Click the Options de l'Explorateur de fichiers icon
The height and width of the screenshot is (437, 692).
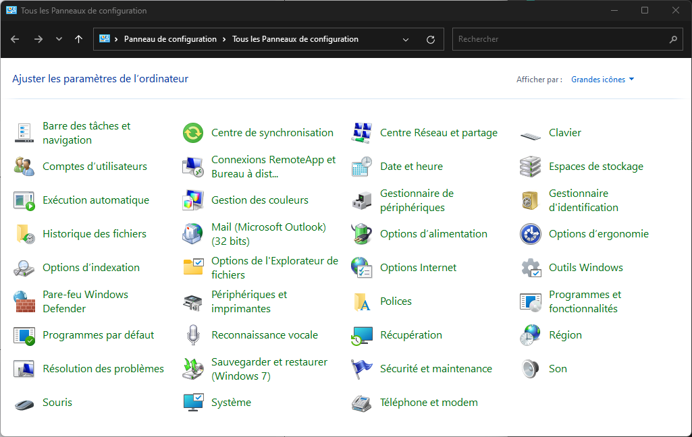point(193,268)
